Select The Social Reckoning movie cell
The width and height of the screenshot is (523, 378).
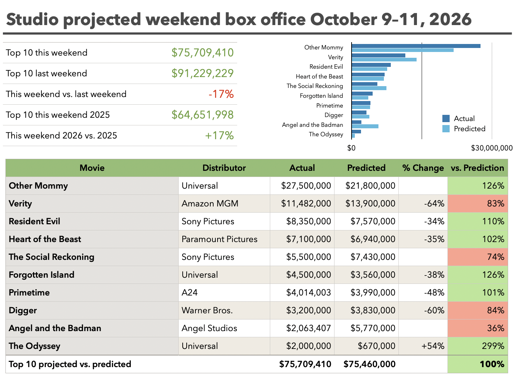click(x=92, y=257)
